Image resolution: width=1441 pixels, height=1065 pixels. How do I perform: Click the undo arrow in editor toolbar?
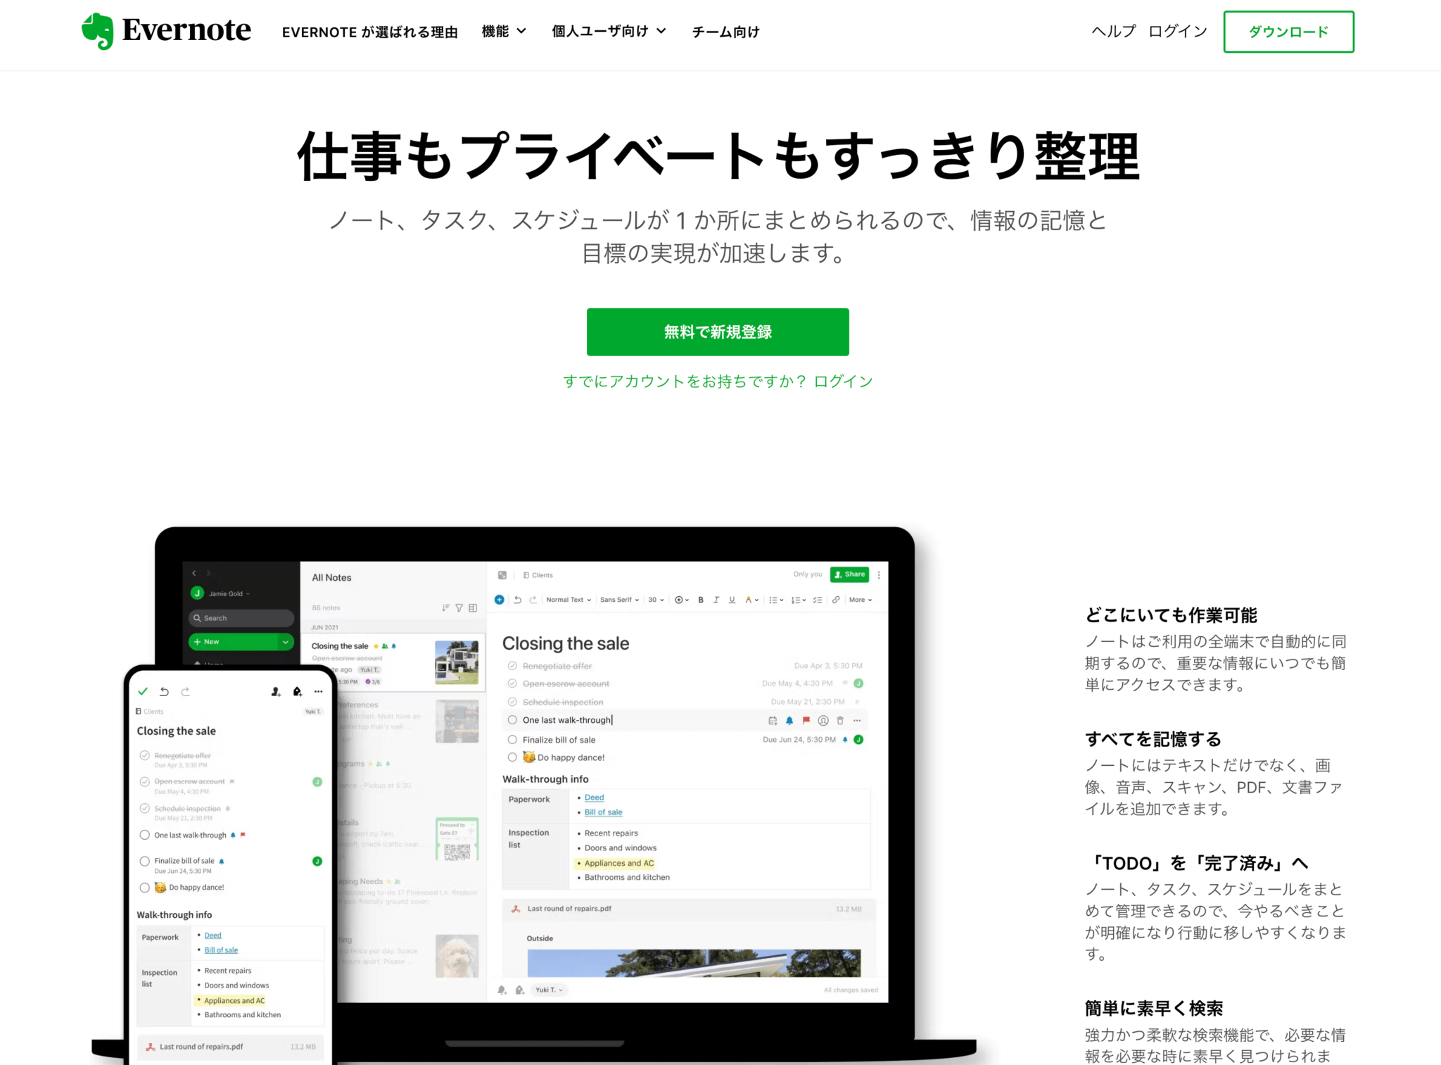click(517, 600)
